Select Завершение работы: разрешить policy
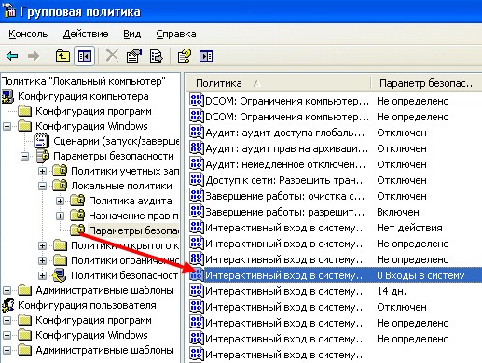The image size is (482, 363). click(284, 212)
